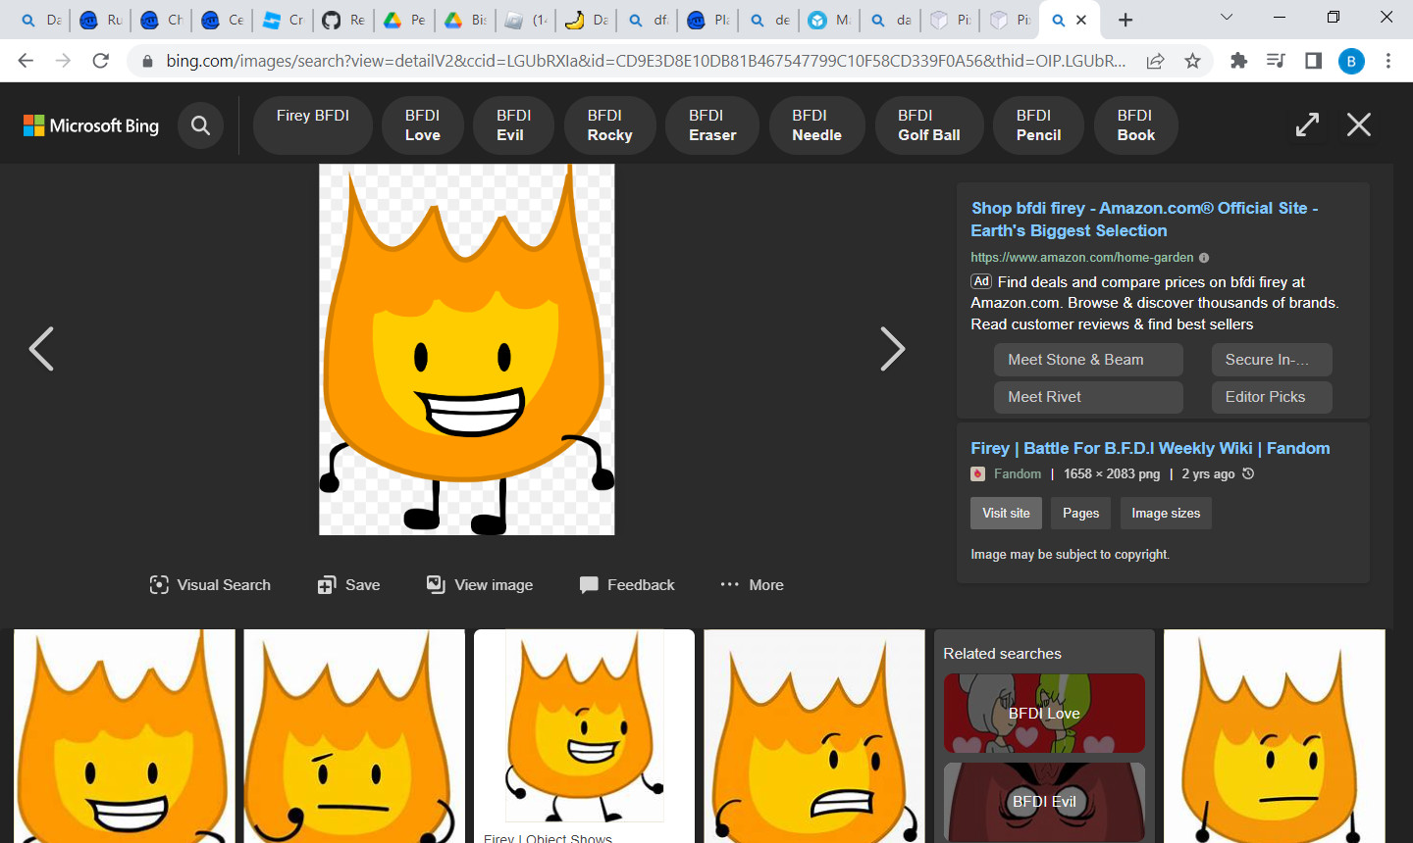This screenshot has height=843, width=1413.
Task: Select the BFDI Book suggestion chip
Action: (x=1136, y=125)
